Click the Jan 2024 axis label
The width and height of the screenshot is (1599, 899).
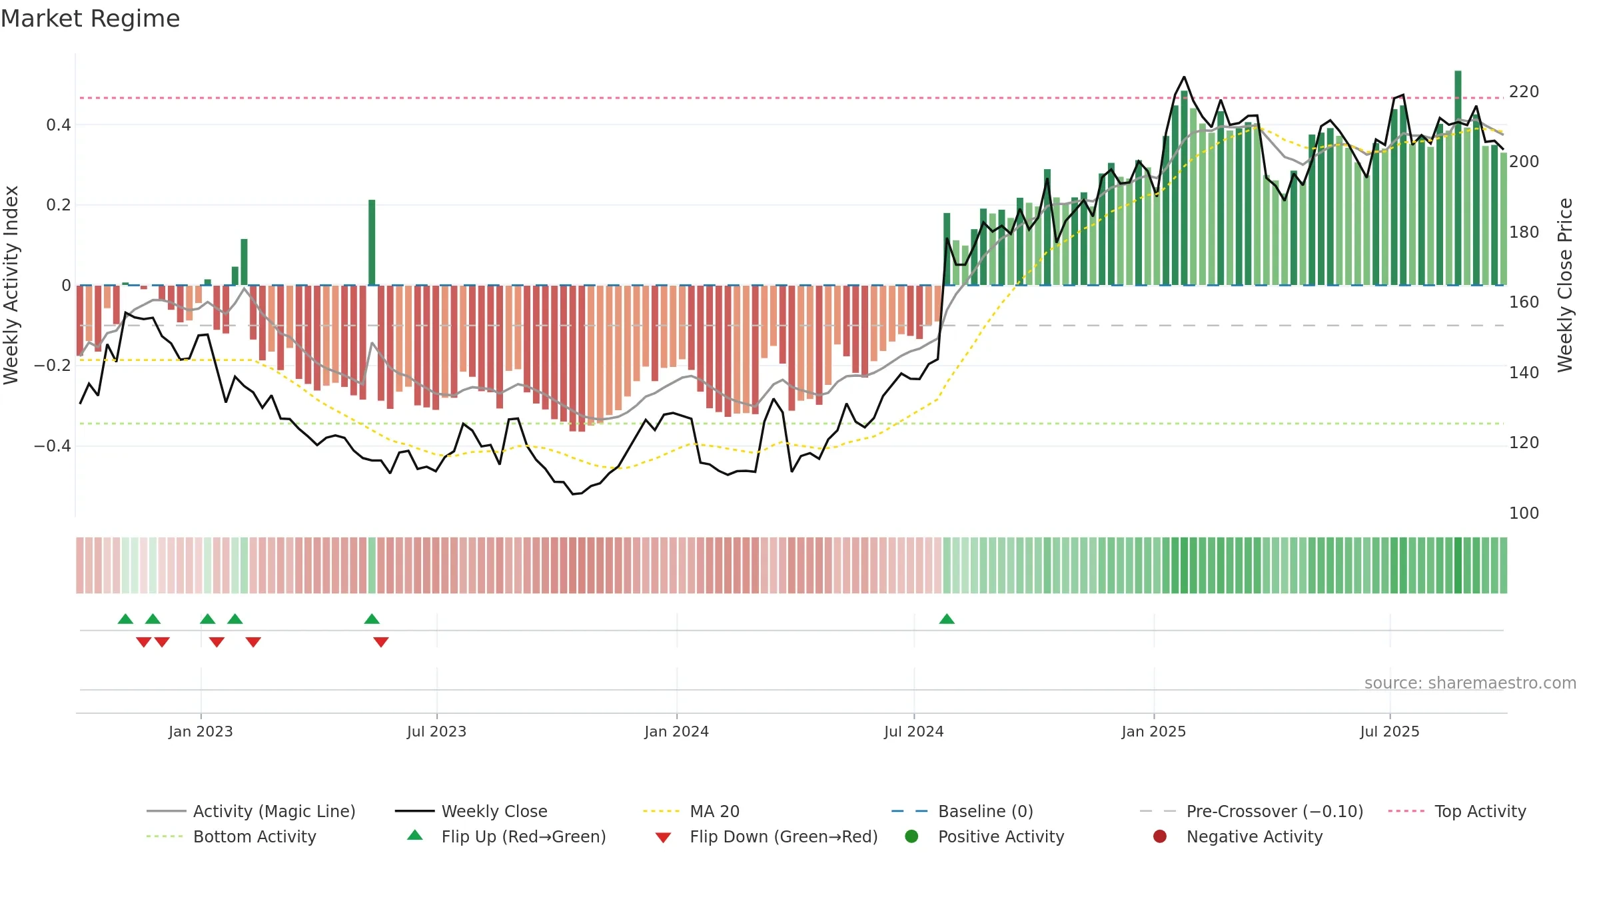click(x=676, y=731)
